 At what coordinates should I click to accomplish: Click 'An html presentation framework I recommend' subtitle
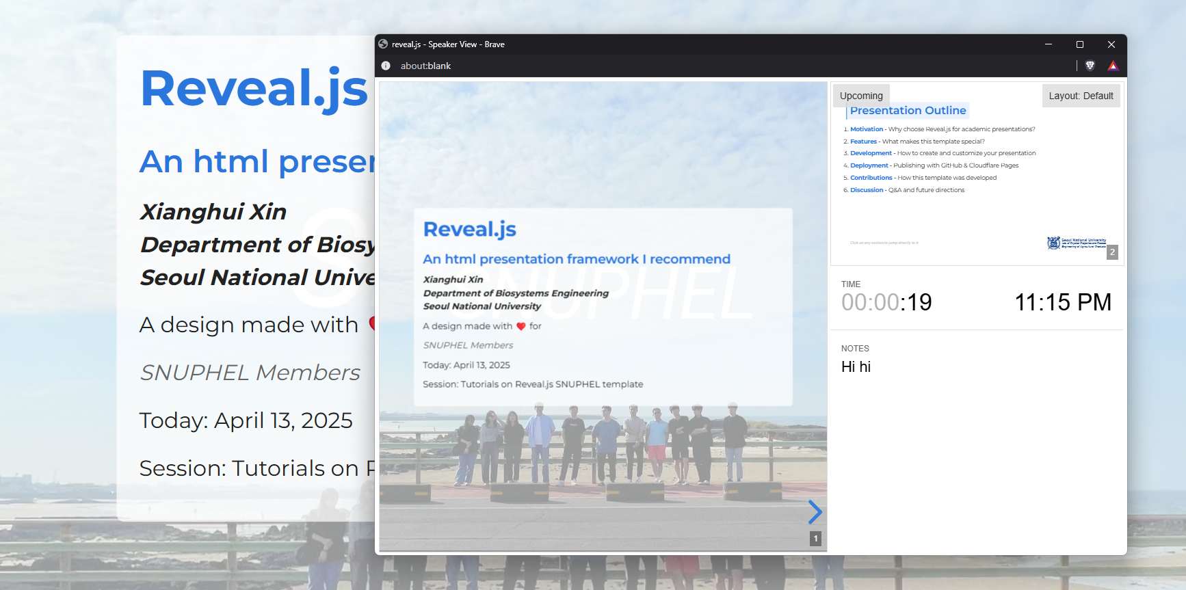point(577,259)
